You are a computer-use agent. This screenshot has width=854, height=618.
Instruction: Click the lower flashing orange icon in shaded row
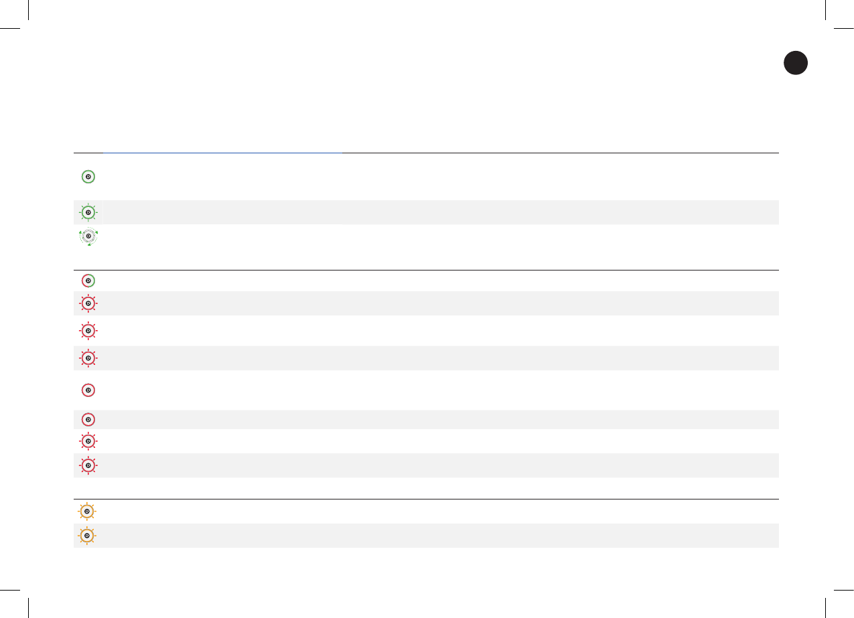(87, 536)
